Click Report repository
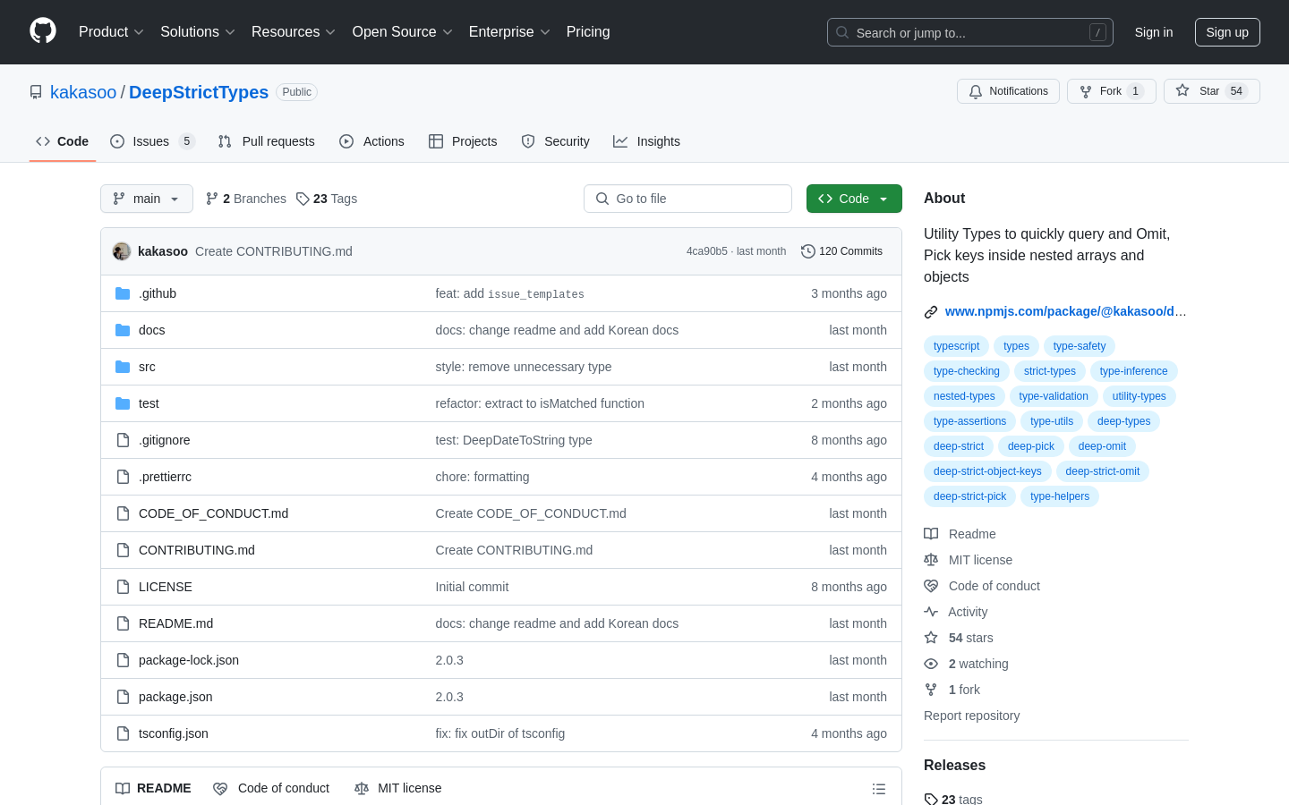 [971, 716]
